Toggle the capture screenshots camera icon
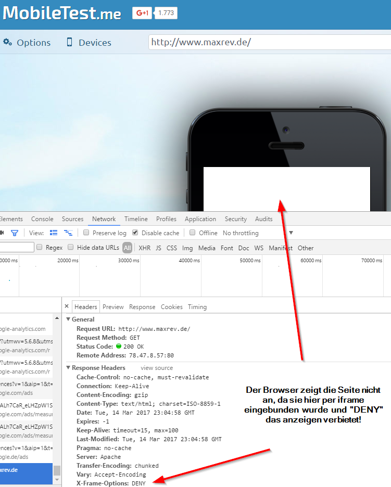This screenshot has height=487, width=391. click(x=2, y=233)
